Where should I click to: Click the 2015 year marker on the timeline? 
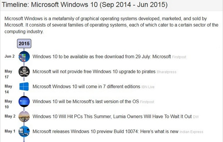pyautogui.click(x=24, y=44)
